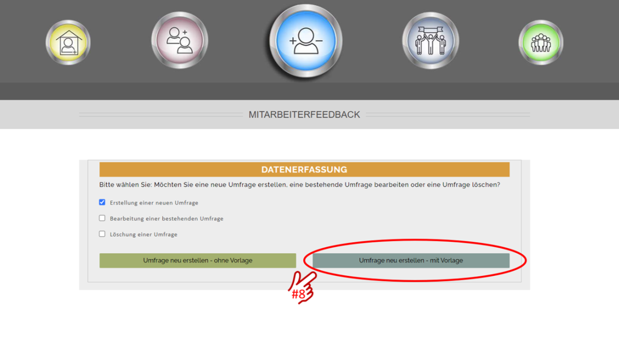This screenshot has width=619, height=349.
Task: Click the rightmost navigation circle
Action: 541,41
